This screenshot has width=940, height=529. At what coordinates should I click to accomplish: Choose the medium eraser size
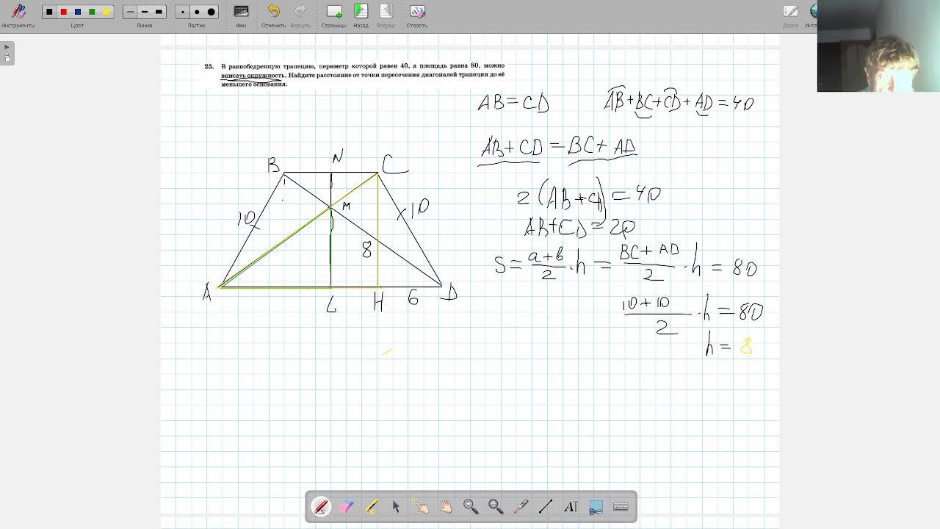(x=197, y=12)
